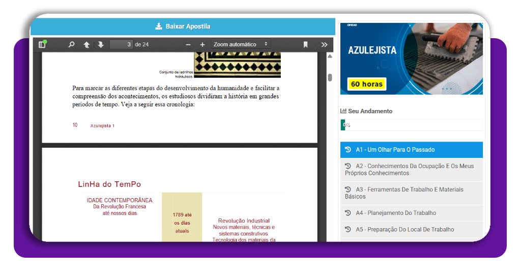Click the PDF vertical scrollbar thumb
This screenshot has height=273, width=521.
pos(330,77)
